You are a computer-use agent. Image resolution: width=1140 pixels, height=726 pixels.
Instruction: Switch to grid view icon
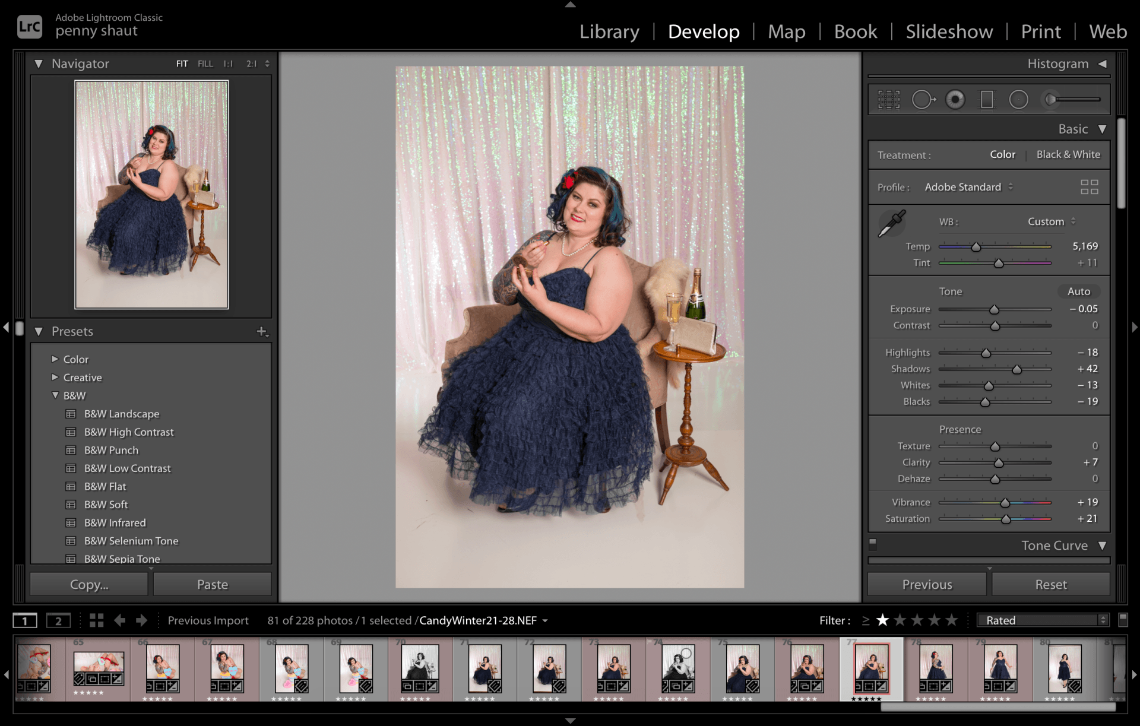pyautogui.click(x=96, y=620)
